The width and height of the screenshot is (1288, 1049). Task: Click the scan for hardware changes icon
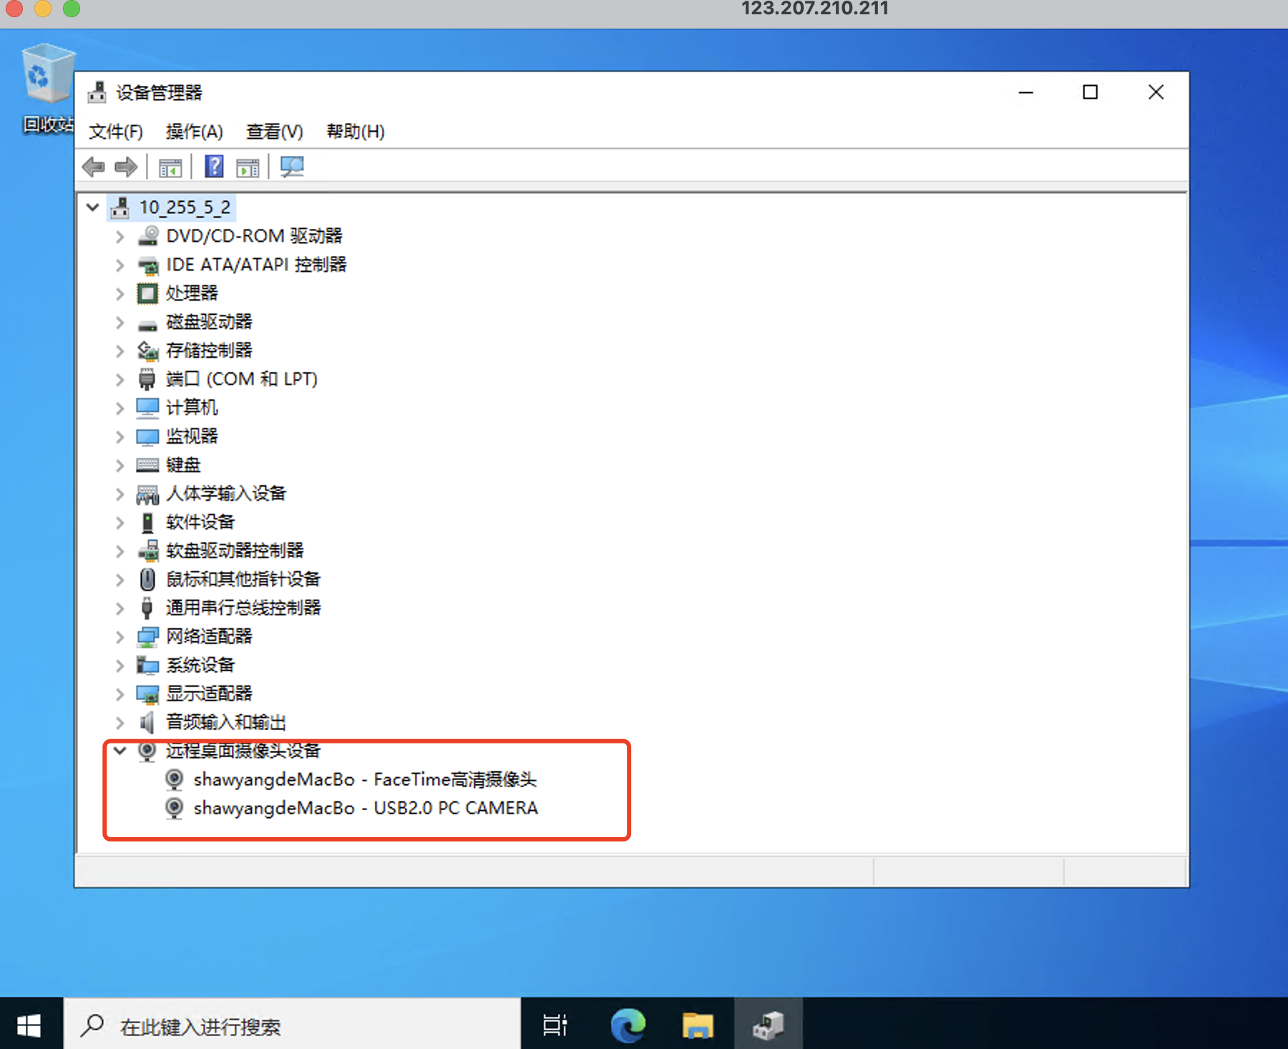(292, 167)
